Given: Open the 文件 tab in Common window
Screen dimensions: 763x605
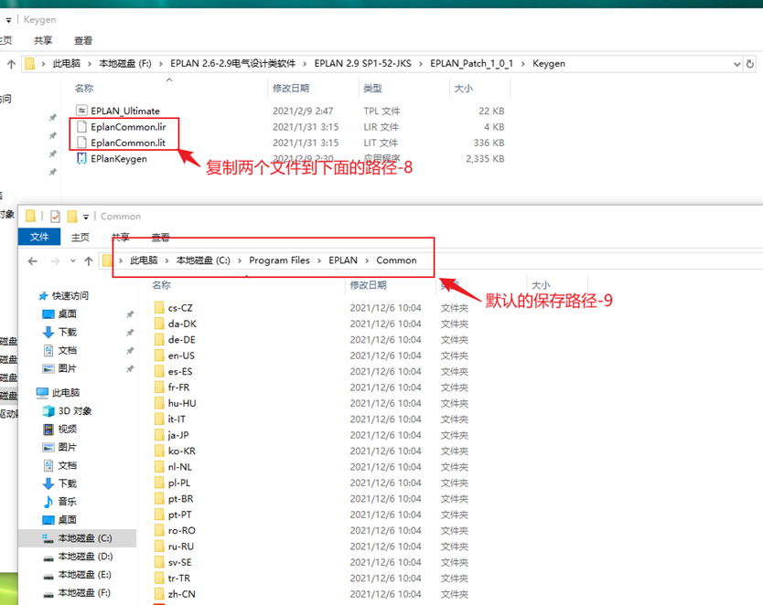Looking at the screenshot, I should [39, 237].
